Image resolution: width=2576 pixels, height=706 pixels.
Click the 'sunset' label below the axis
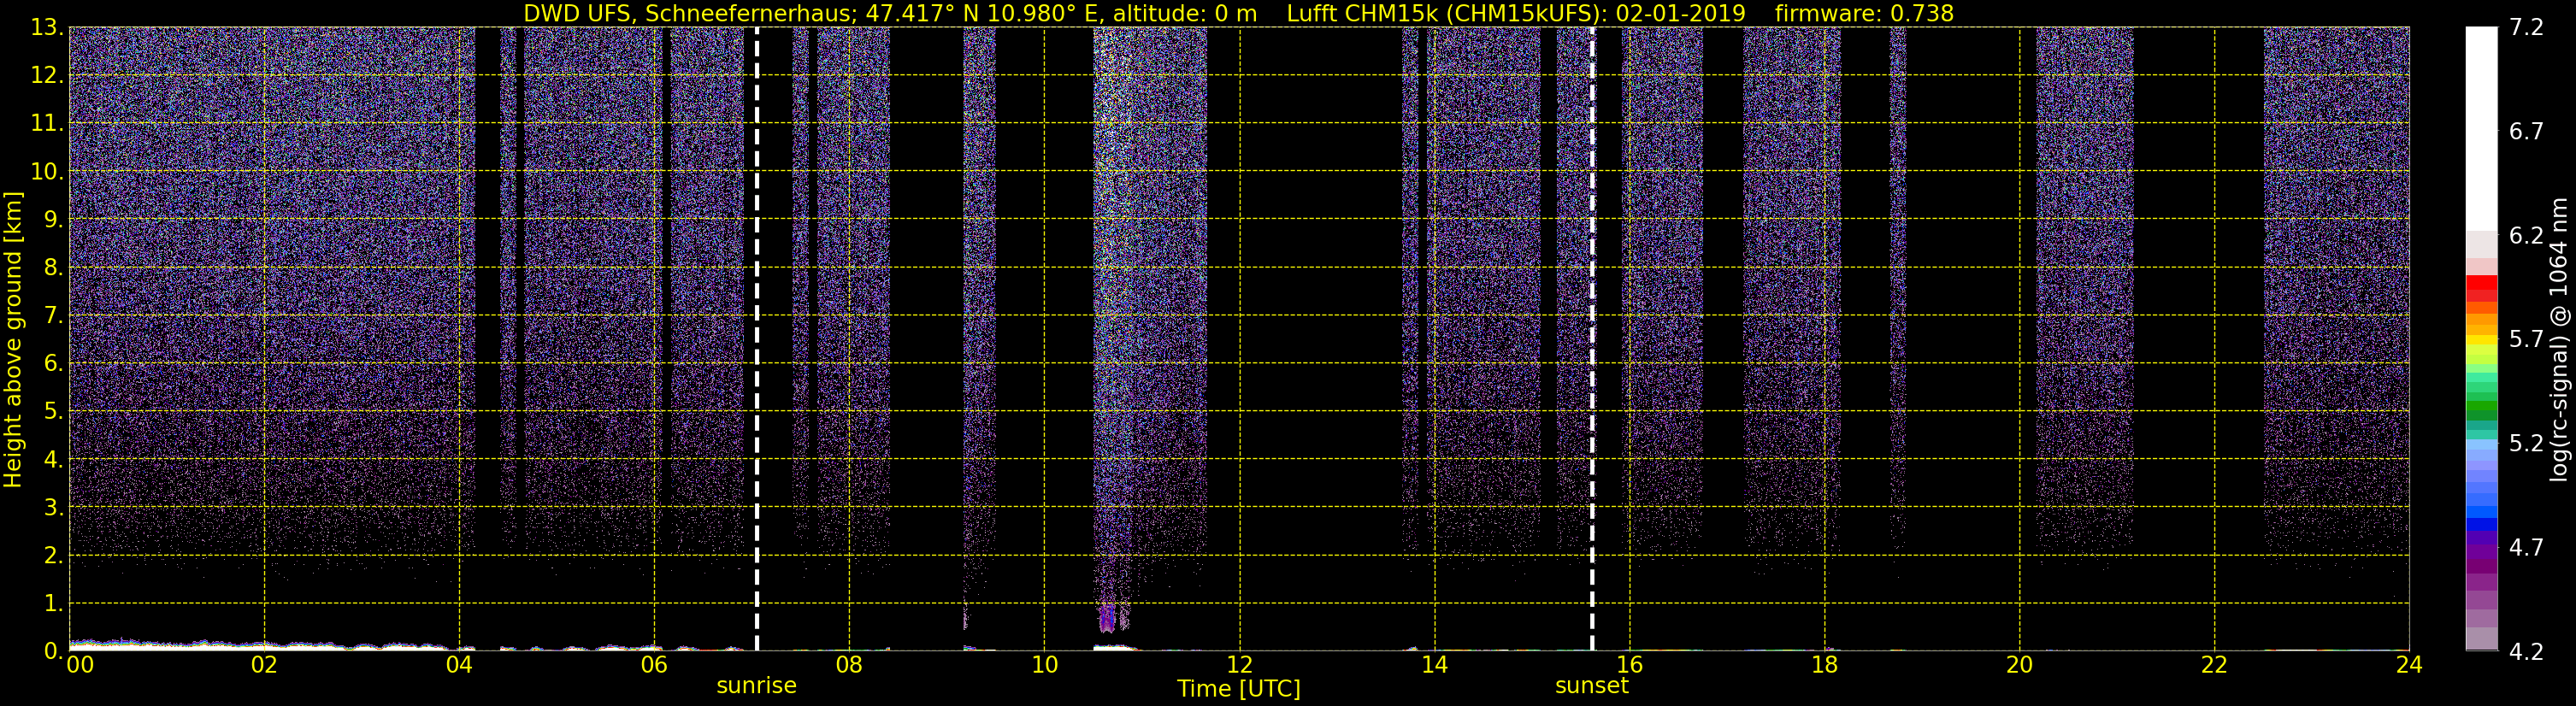click(1591, 686)
